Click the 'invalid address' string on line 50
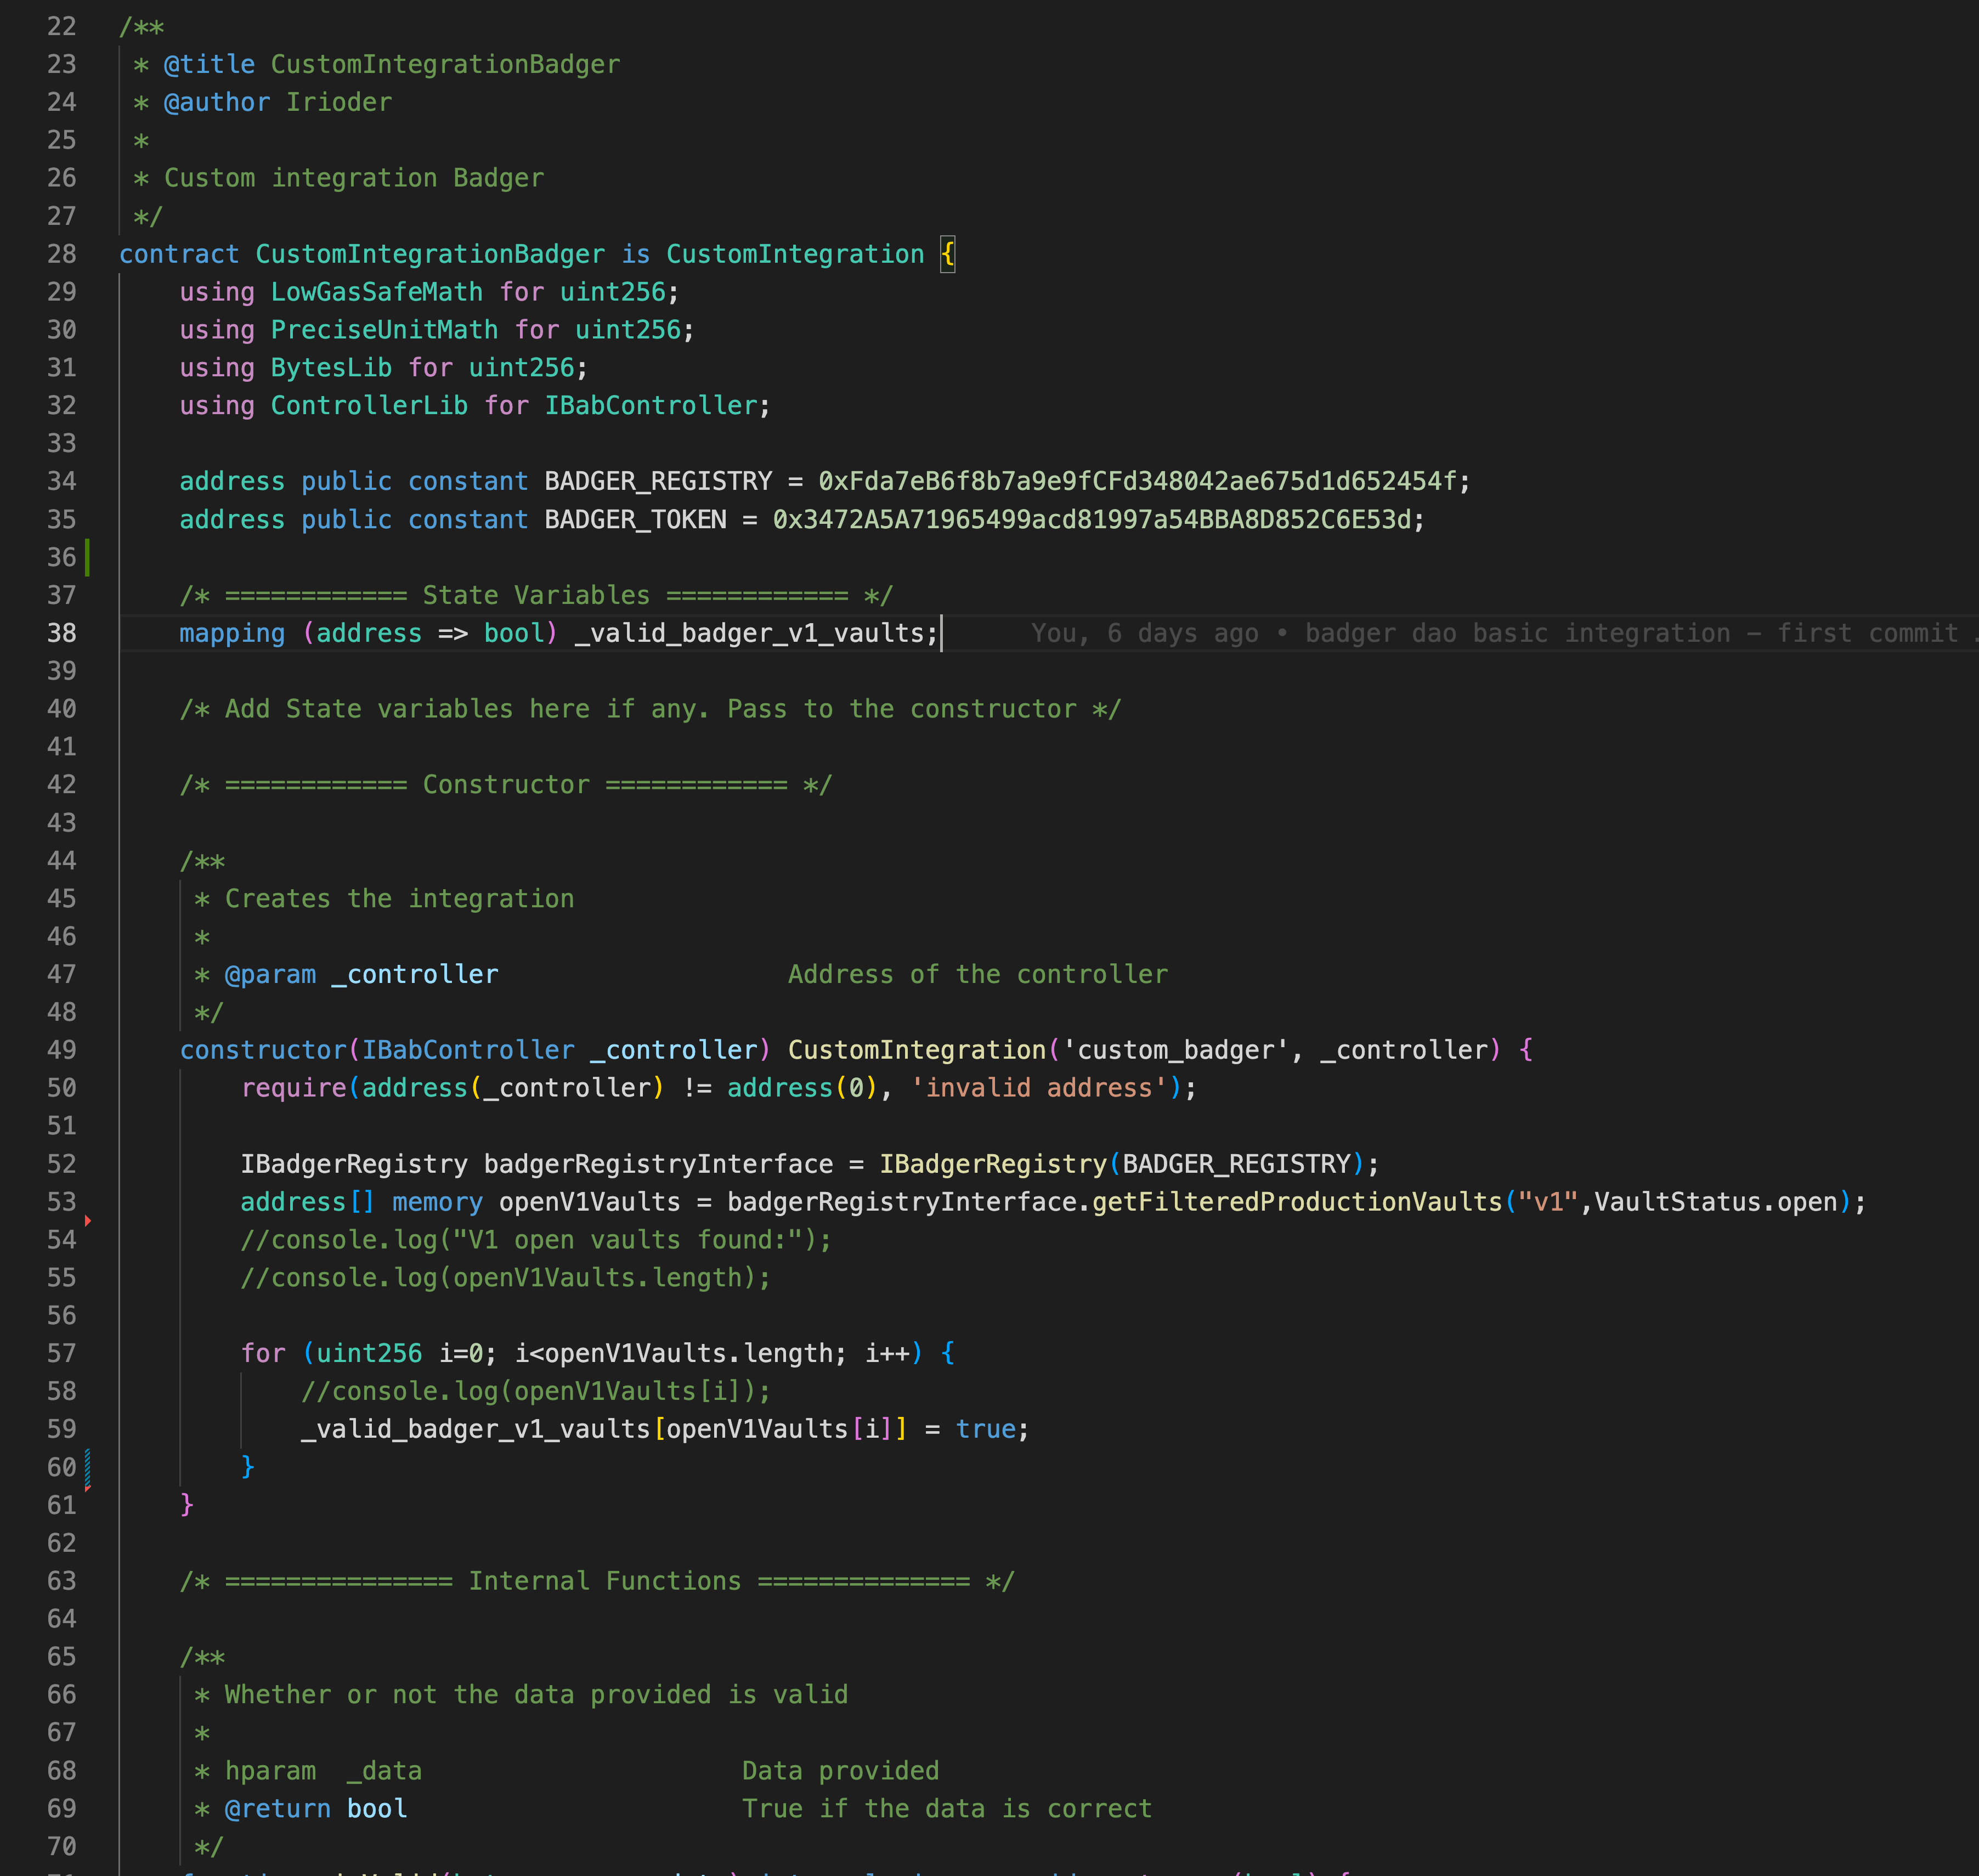1979x1876 pixels. [1039, 1088]
